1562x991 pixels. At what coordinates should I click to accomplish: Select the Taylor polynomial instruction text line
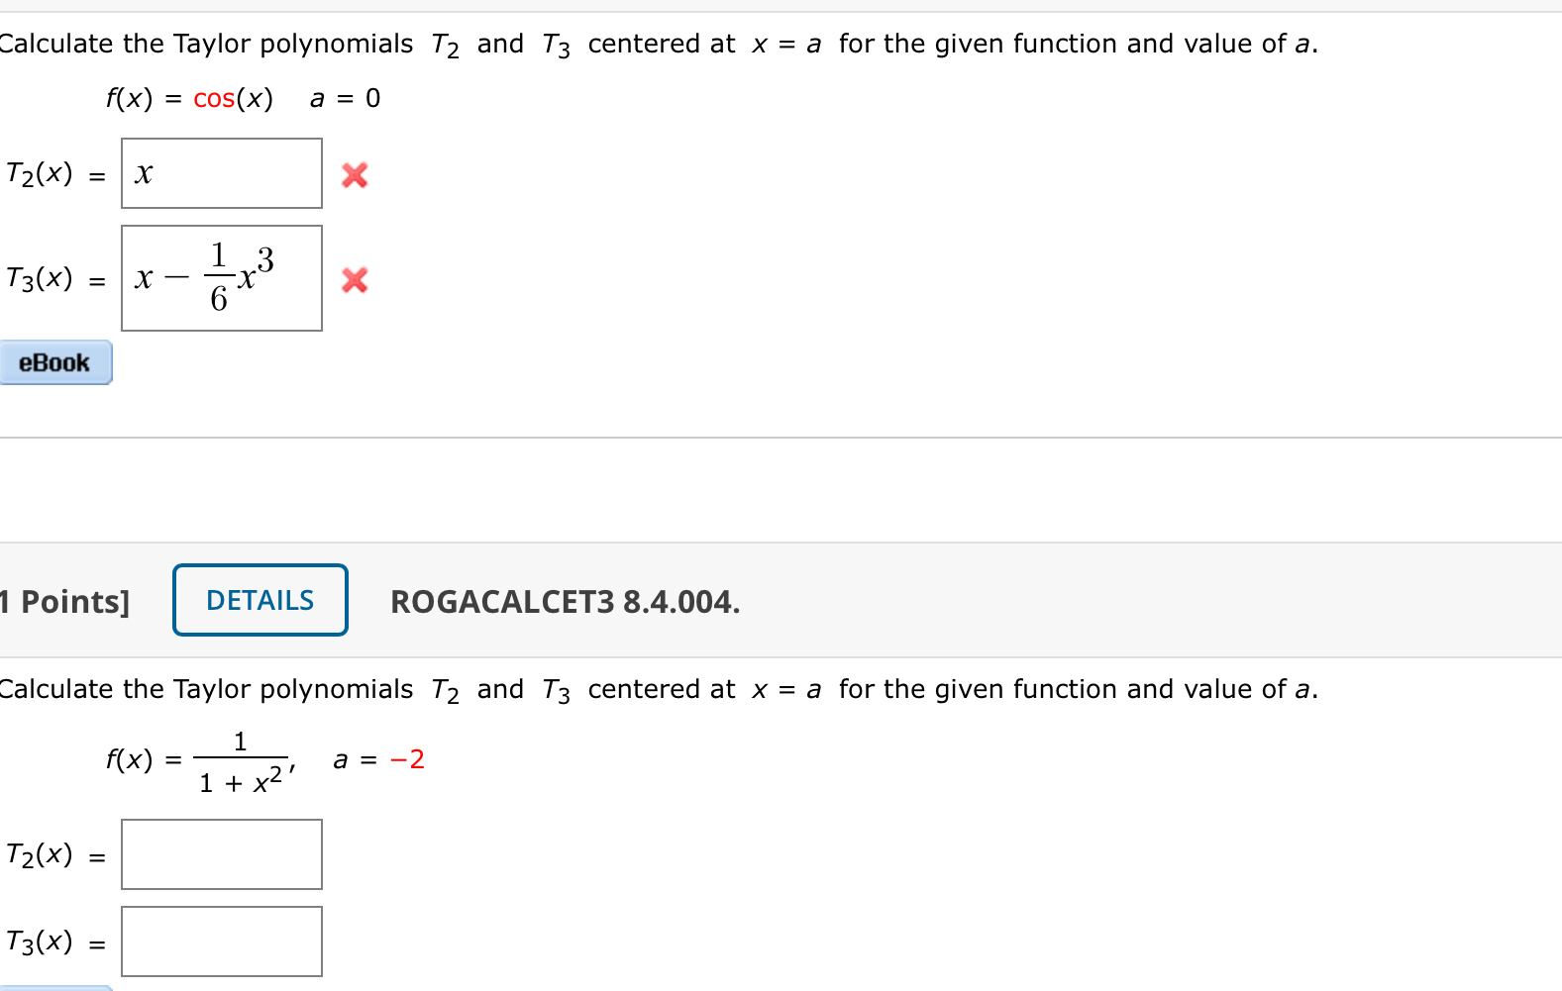[654, 43]
